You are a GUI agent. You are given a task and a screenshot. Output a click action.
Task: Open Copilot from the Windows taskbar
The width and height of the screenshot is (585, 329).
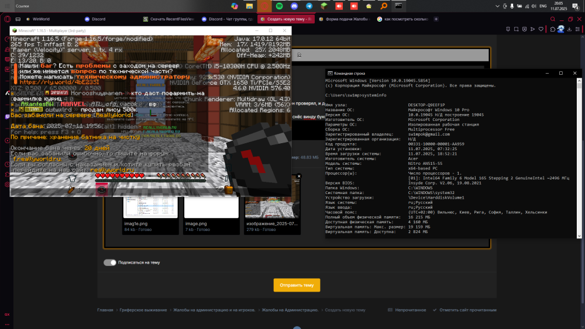coord(235,6)
